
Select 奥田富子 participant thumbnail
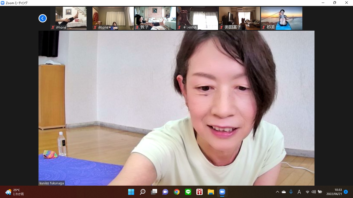240,18
